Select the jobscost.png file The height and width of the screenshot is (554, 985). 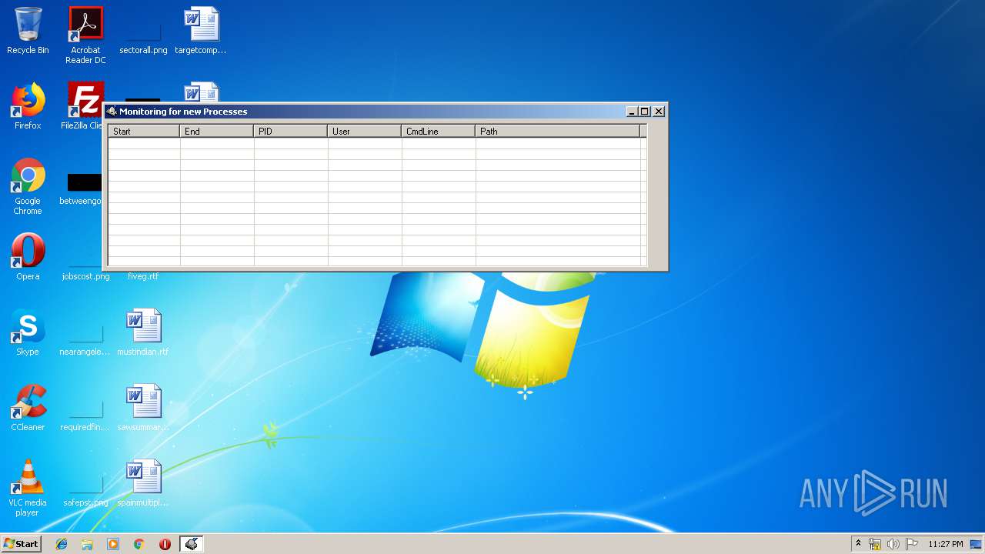click(85, 275)
